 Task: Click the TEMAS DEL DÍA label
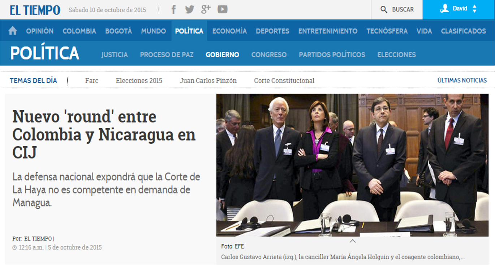pyautogui.click(x=33, y=80)
